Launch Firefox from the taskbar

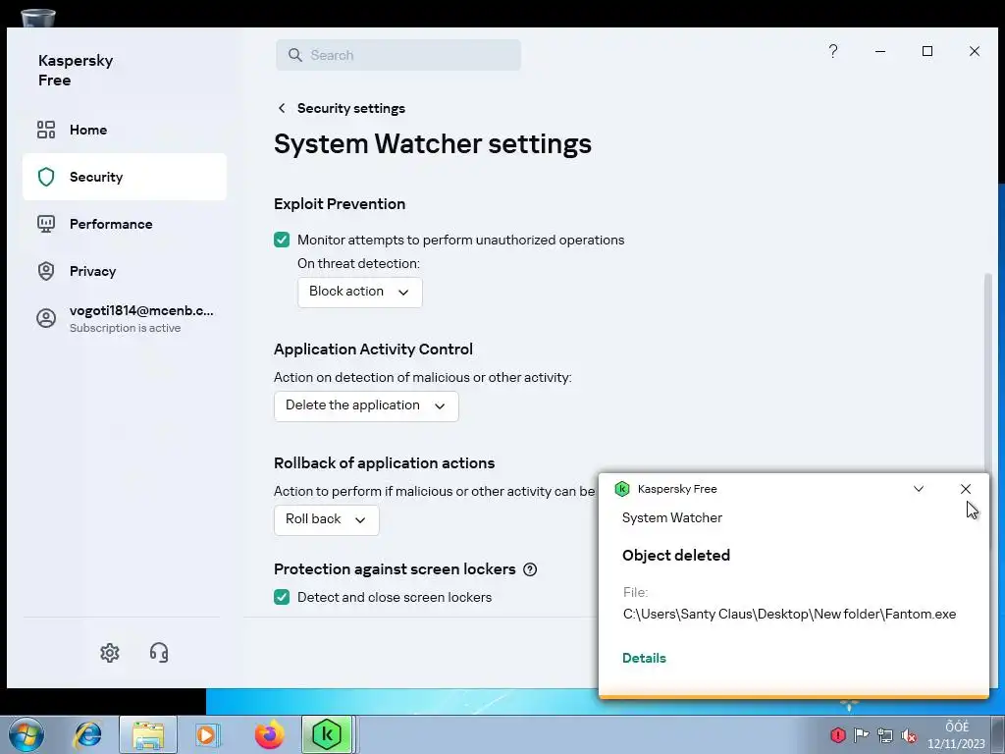pyautogui.click(x=270, y=734)
